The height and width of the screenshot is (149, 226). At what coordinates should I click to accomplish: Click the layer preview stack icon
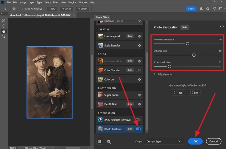(109, 142)
